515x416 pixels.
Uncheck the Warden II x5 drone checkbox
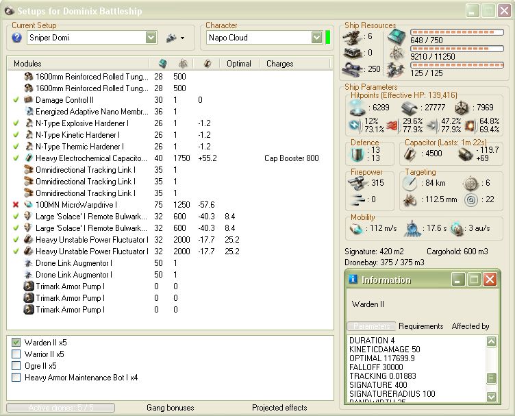pos(16,343)
